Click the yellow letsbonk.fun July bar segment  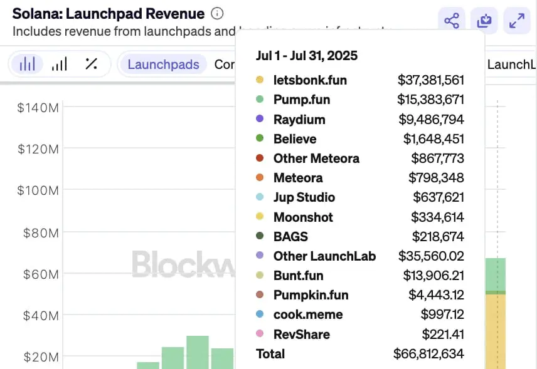pyautogui.click(x=495, y=331)
